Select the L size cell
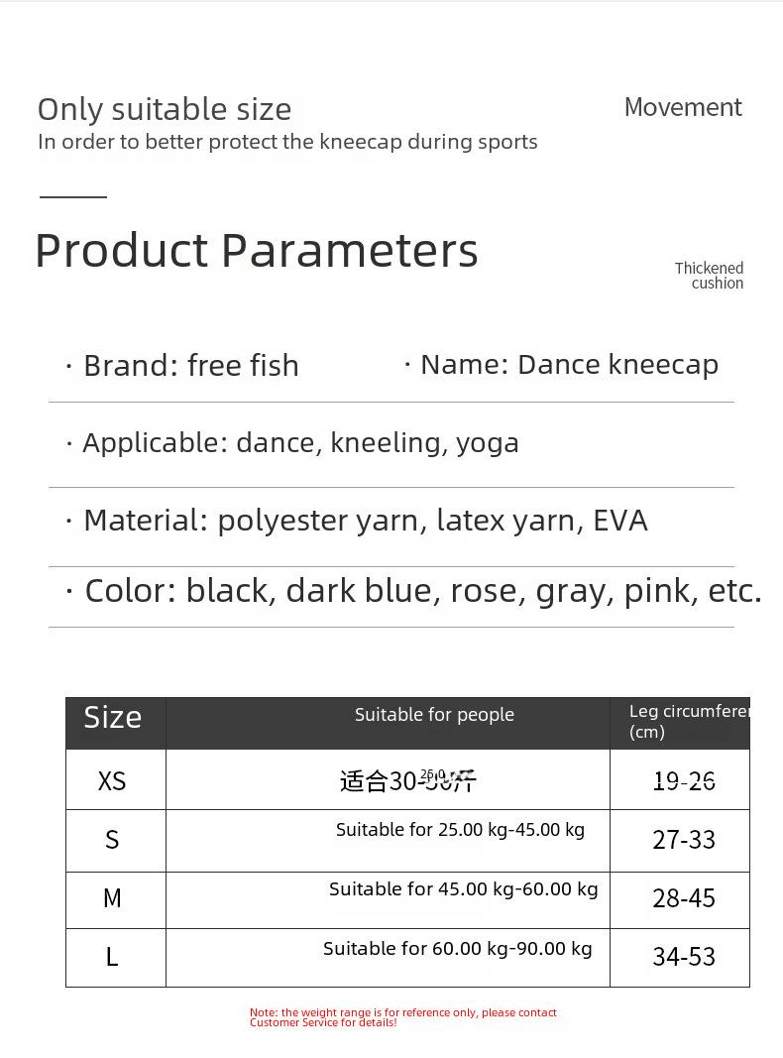Screen dimensions: 783x1058 (112, 957)
